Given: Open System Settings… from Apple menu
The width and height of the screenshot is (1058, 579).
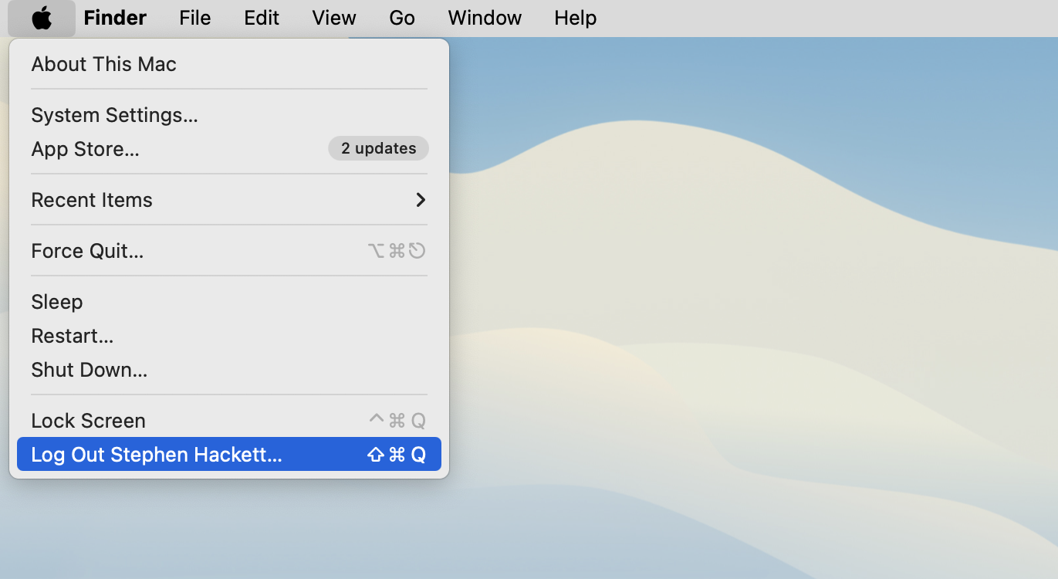Looking at the screenshot, I should pyautogui.click(x=229, y=115).
